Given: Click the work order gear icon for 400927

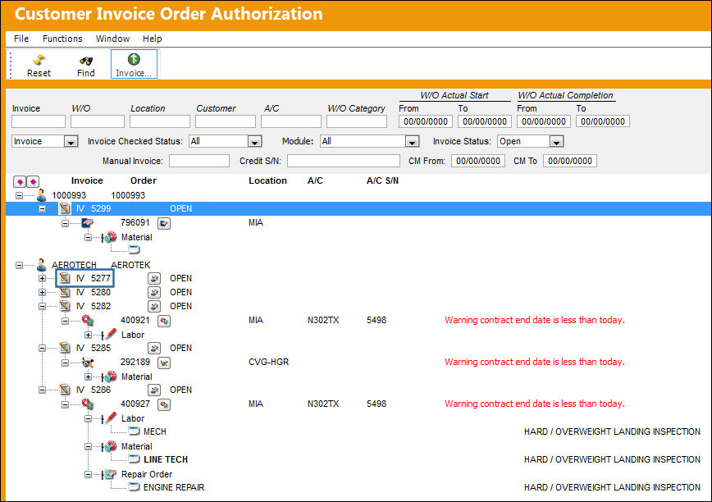Looking at the screenshot, I should [x=87, y=404].
